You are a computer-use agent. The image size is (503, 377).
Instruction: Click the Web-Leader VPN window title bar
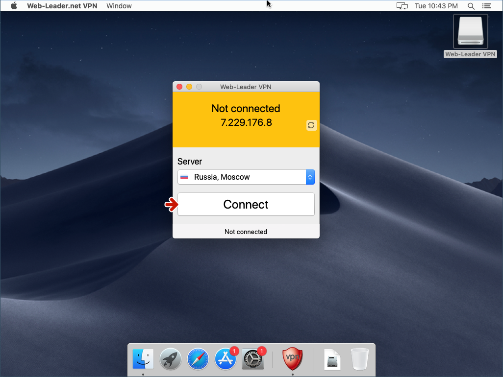pos(246,87)
